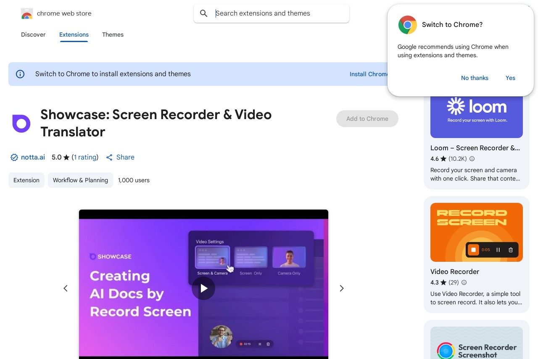538x359 pixels.
Task: Click the Share link text
Action: 125,157
